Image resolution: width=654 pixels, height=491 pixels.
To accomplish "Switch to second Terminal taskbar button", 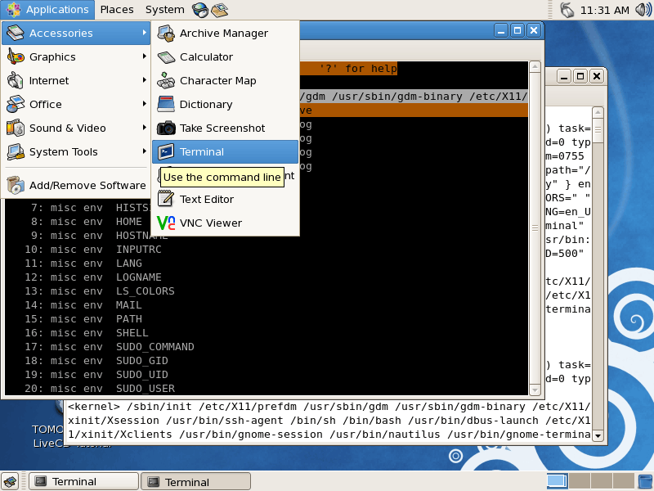I will (196, 482).
